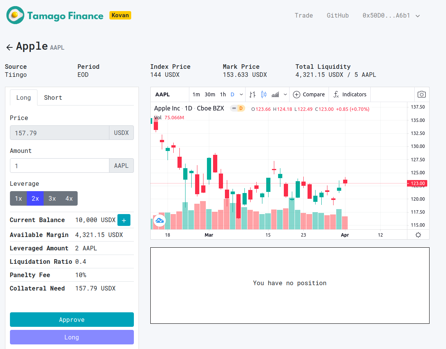
Task: Click the TradingView logo on the chart
Action: tap(159, 221)
